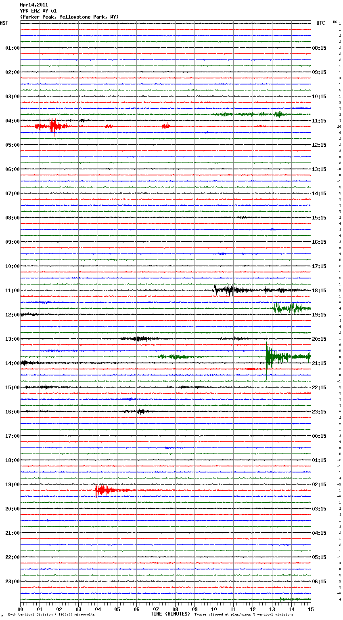
Task: Click the 01:00 MST row label
Action: click(12, 48)
